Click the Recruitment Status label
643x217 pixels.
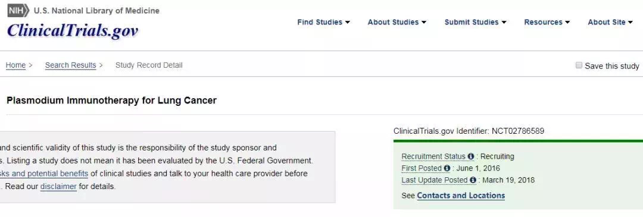click(x=433, y=156)
